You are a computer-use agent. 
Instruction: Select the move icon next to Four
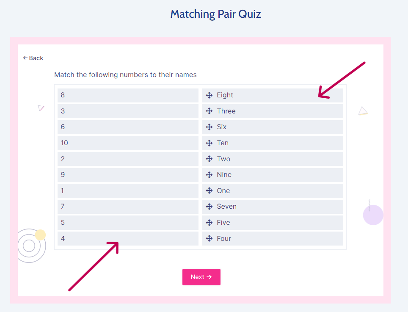pos(209,238)
